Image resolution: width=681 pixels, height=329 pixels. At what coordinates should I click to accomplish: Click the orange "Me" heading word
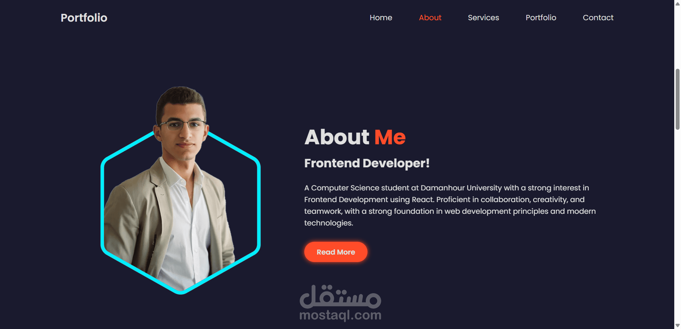pyautogui.click(x=390, y=137)
